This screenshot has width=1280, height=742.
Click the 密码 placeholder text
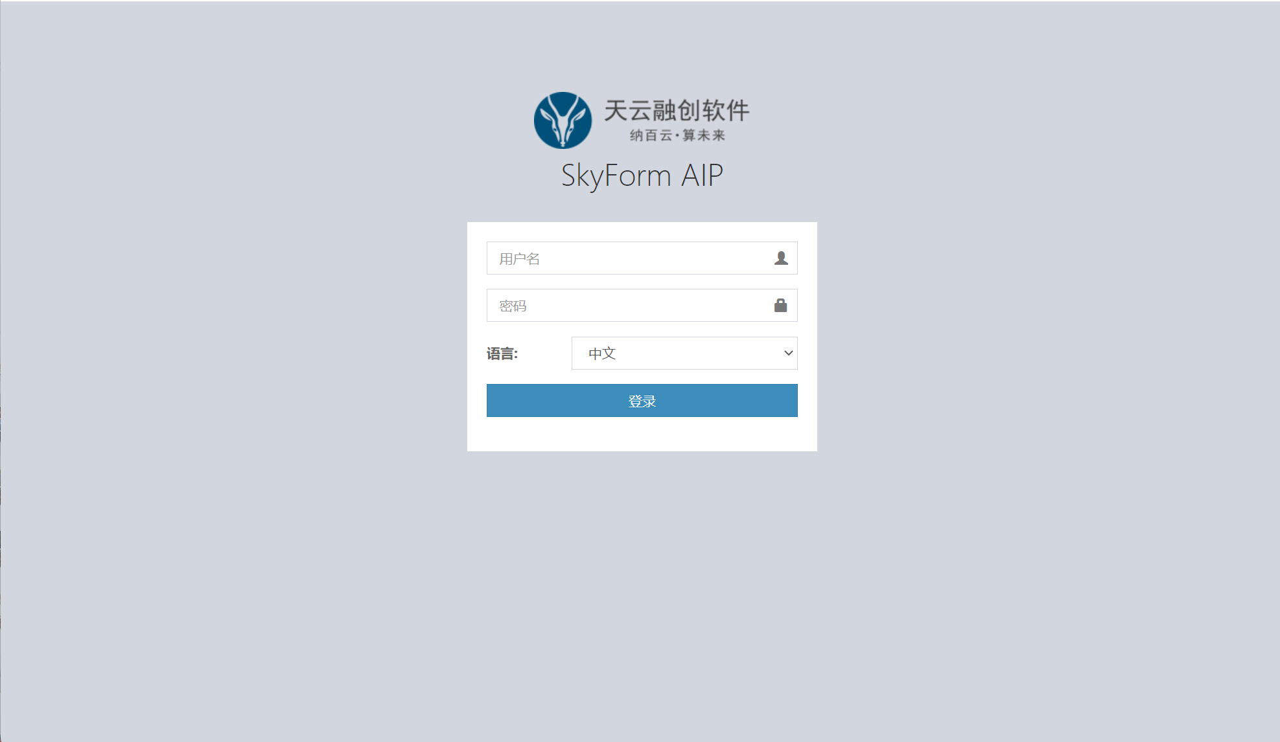(x=513, y=306)
